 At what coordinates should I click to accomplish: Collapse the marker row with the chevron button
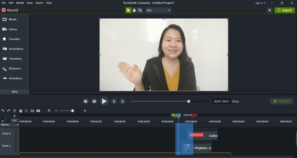15,121
